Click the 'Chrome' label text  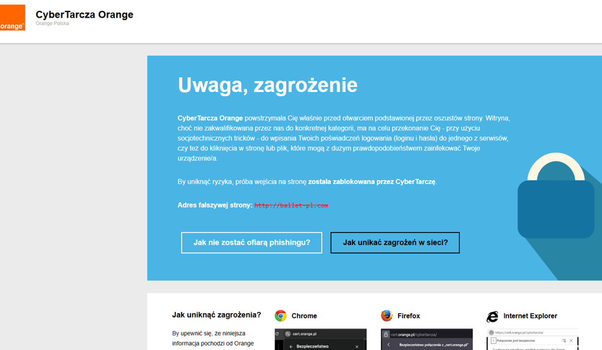tap(304, 316)
